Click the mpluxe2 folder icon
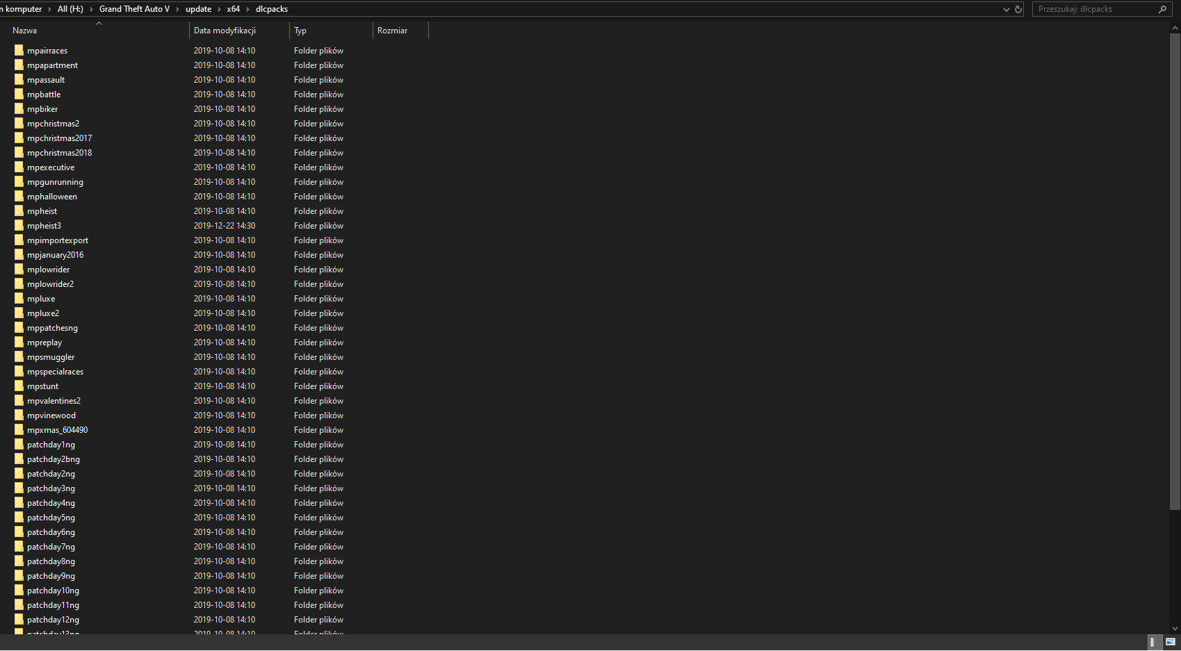 [19, 313]
